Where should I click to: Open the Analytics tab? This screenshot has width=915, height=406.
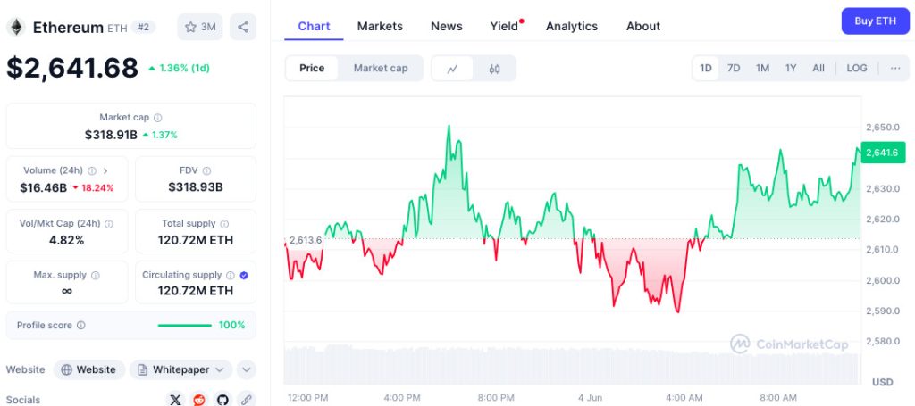[x=572, y=26]
